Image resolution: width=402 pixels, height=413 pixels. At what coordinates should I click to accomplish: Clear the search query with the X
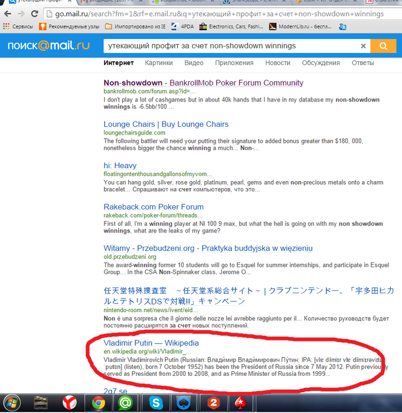click(363, 46)
